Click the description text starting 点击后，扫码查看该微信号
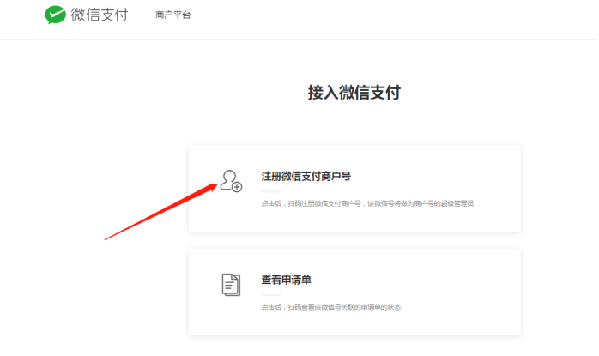 (330, 307)
